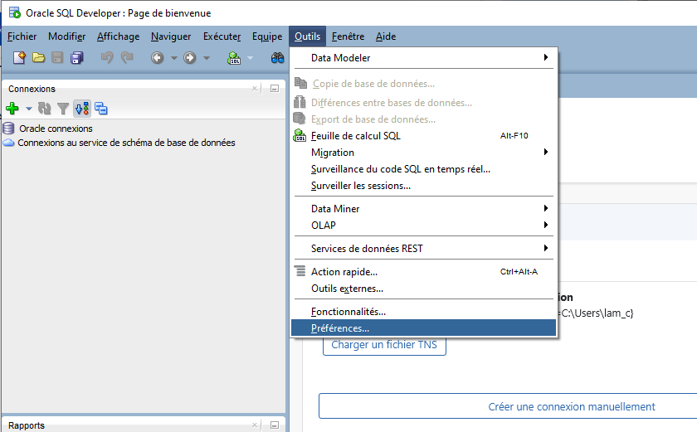This screenshot has width=697, height=432.
Task: Click the Back navigation arrow icon
Action: (x=158, y=58)
